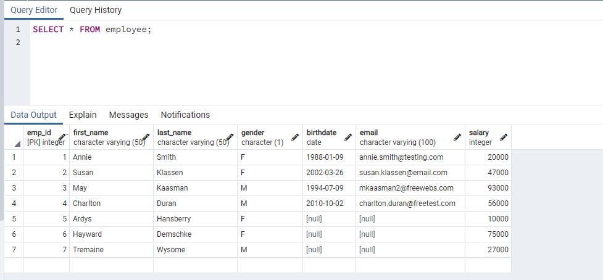603x280 pixels.
Task: Select row number 3 header
Action: 13,188
